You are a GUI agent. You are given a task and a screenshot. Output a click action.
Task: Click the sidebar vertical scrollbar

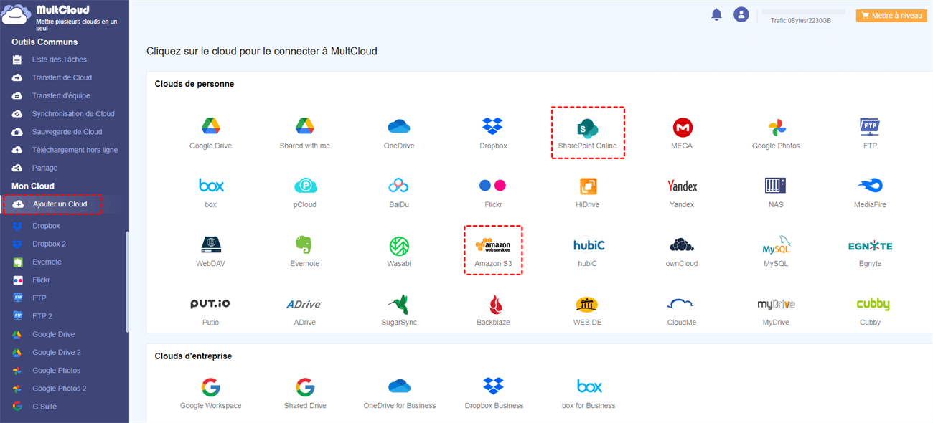(x=127, y=281)
